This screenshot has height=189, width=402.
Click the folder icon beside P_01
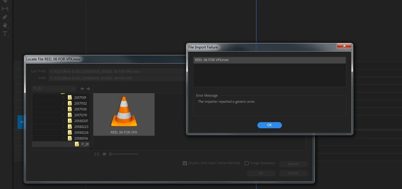click(x=77, y=144)
